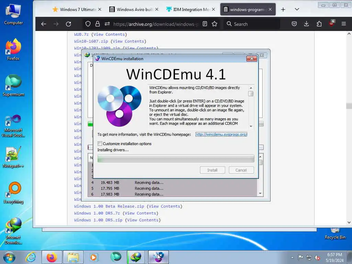Viewport: 352px width, 264px height.
Task: Click the WinCDEmu installation progress bar
Action: point(176,158)
